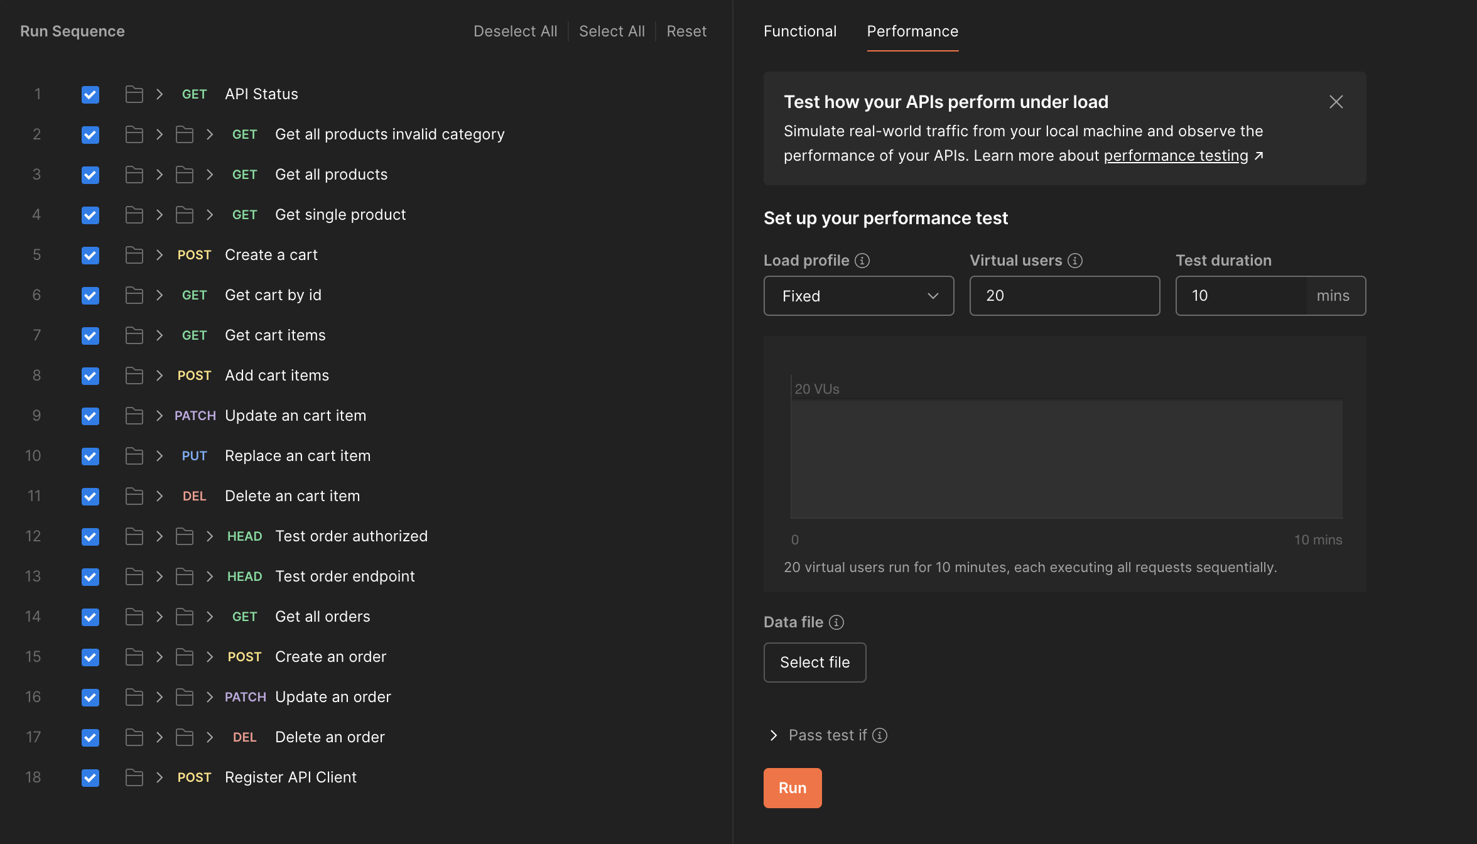Click the inner folder icon beside Get all orders
The width and height of the screenshot is (1477, 844).
point(184,617)
